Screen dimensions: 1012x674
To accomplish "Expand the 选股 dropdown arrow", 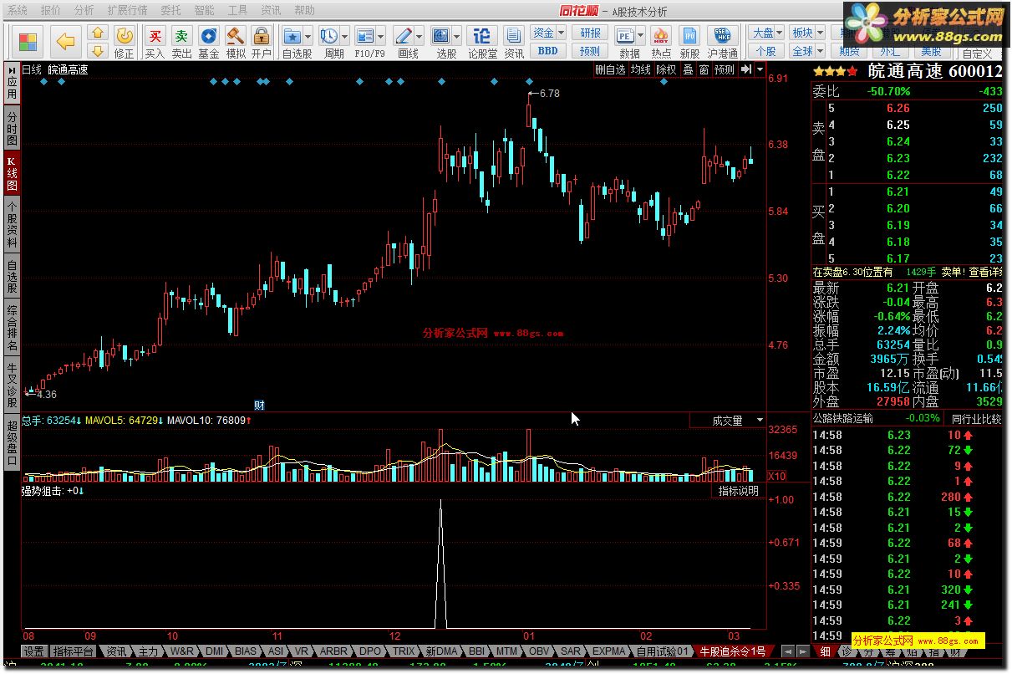I will pos(457,36).
